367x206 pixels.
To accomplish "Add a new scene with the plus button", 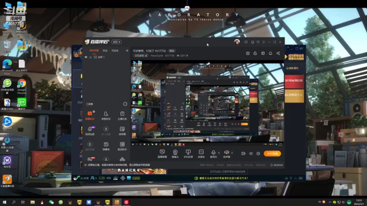I will point(127,50).
